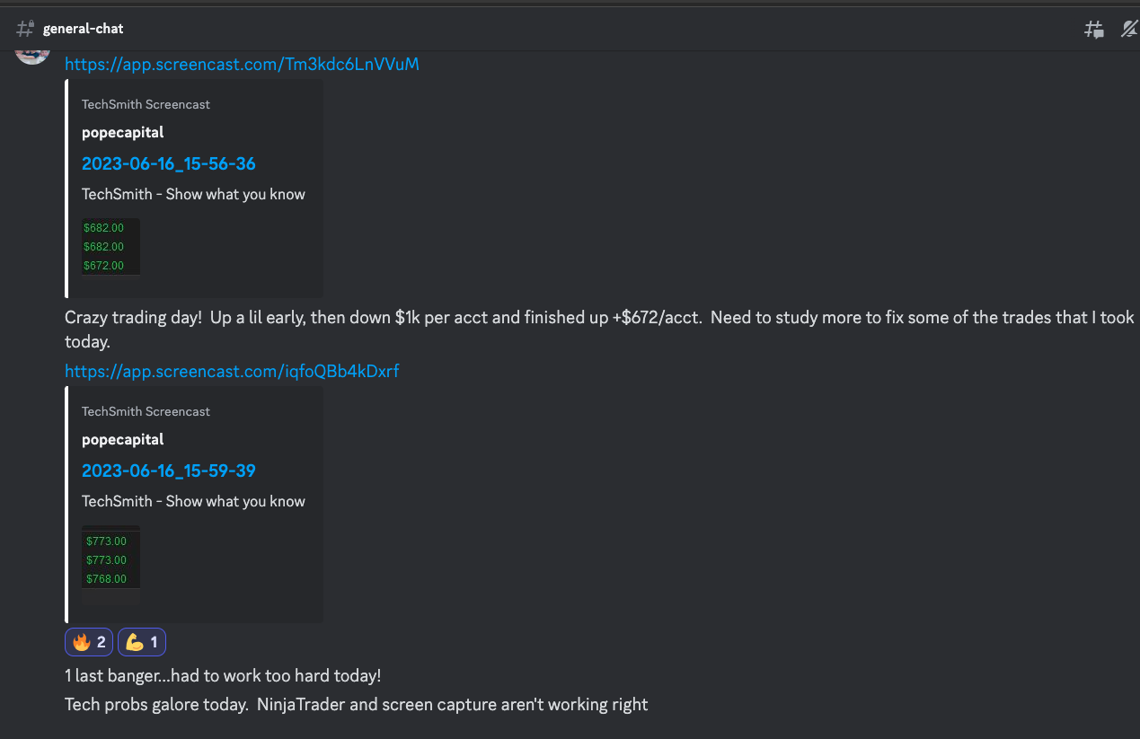This screenshot has height=739, width=1140.
Task: Open the 2023-06-16_15-56-36 screencast title
Action: pyautogui.click(x=168, y=163)
